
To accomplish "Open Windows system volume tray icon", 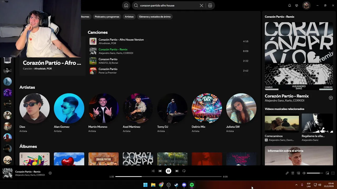I will pyautogui.click(x=320, y=185).
